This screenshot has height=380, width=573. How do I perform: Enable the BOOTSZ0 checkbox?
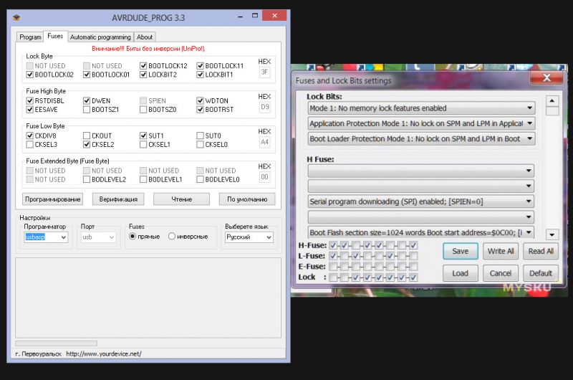click(143, 110)
